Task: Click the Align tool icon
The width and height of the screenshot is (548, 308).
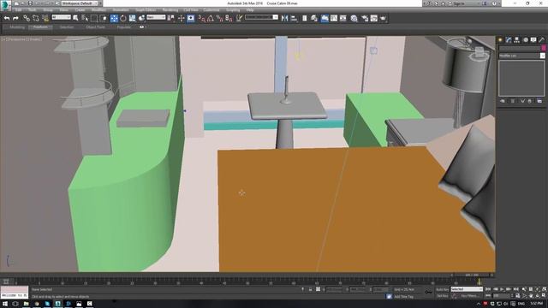Action: pos(294,18)
